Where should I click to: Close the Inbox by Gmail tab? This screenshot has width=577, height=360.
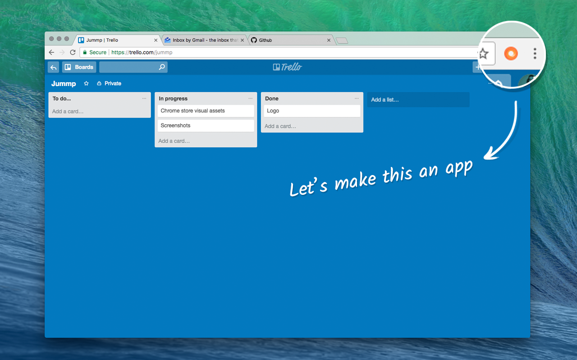coord(243,40)
